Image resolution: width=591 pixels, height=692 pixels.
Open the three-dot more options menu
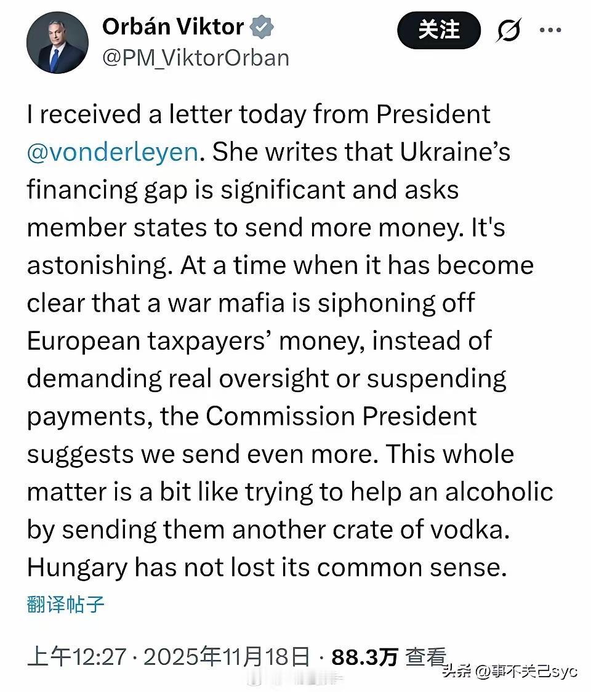tap(550, 30)
